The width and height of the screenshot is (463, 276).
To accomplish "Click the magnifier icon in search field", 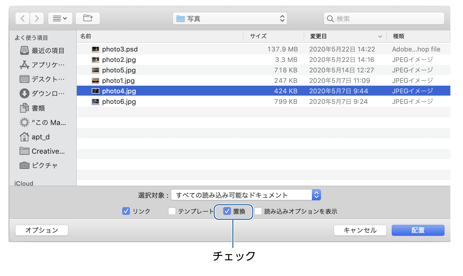I will click(330, 19).
